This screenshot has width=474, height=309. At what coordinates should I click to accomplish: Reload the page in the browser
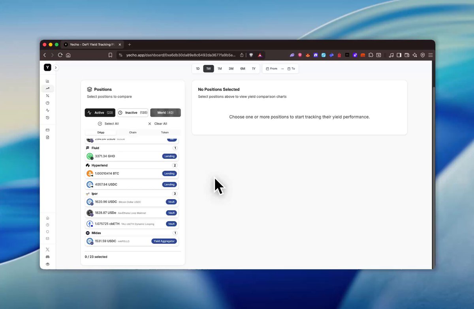tap(60, 55)
